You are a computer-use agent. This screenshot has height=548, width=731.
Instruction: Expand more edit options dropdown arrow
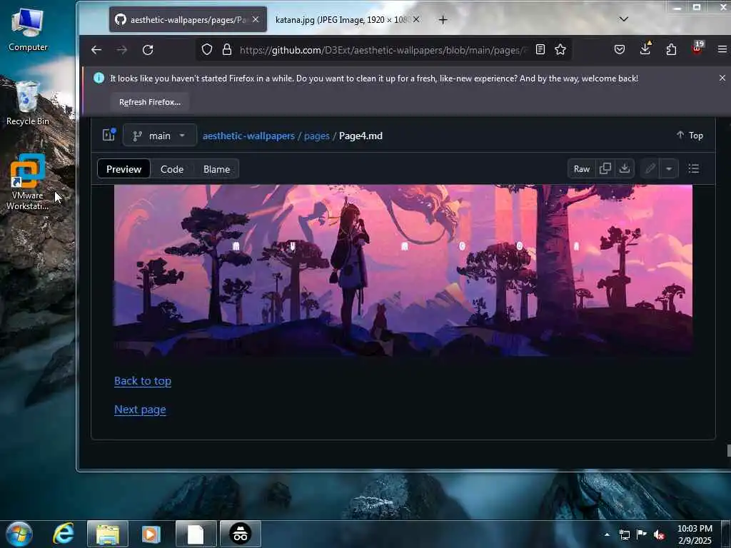[x=669, y=168]
